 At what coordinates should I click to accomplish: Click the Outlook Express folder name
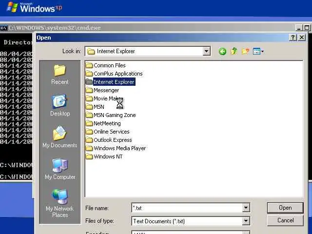tap(113, 140)
